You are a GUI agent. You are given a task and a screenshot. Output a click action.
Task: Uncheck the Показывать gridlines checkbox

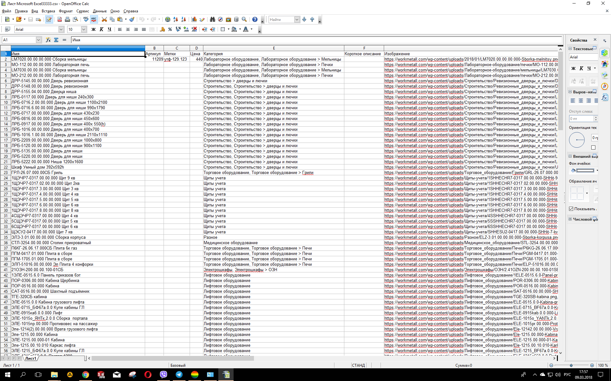pyautogui.click(x=571, y=209)
